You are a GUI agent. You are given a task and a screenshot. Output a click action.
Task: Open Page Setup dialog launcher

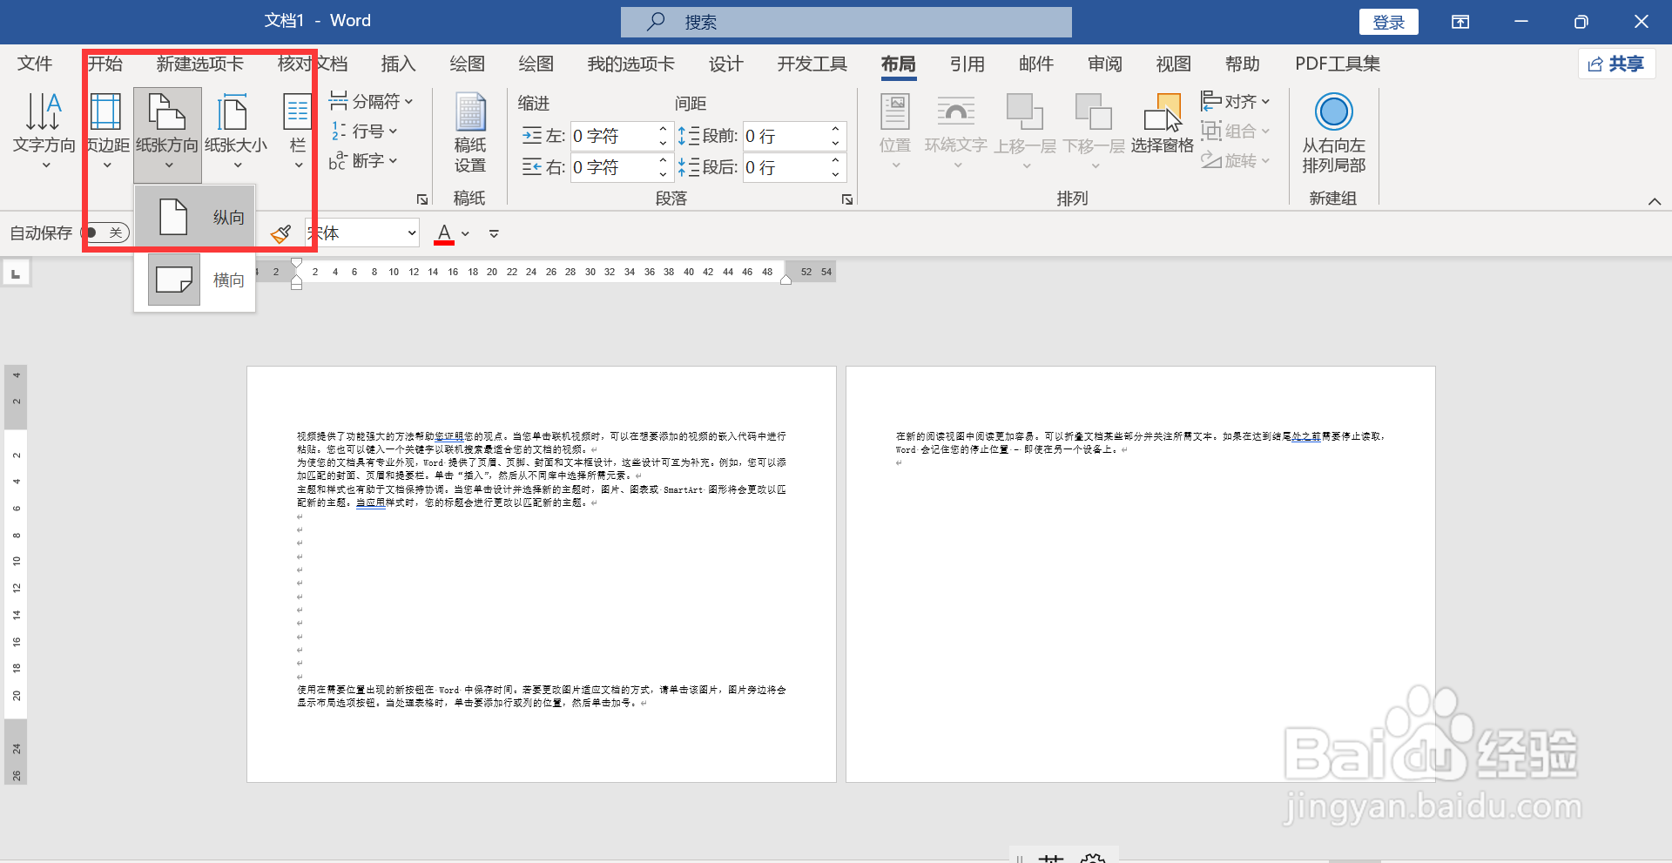point(422,199)
